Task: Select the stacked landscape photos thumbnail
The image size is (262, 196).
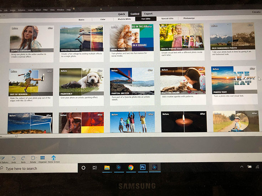Action: pos(30,123)
